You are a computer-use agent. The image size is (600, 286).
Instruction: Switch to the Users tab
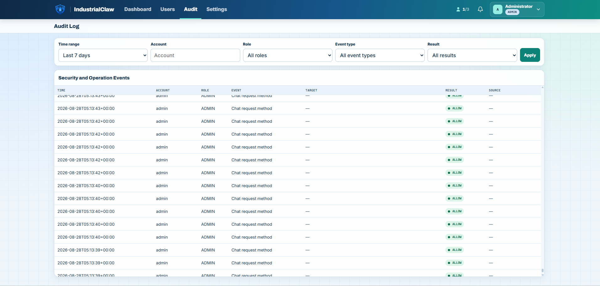coord(167,9)
